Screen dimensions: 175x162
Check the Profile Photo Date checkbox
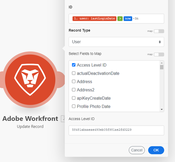74,106
